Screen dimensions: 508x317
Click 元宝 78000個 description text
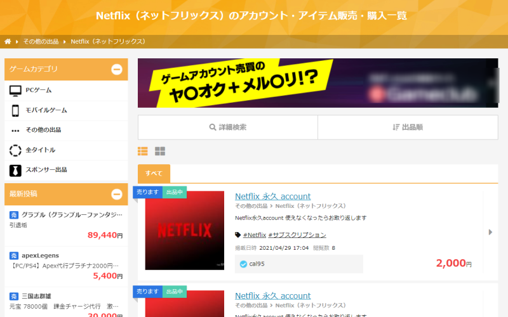(64, 306)
